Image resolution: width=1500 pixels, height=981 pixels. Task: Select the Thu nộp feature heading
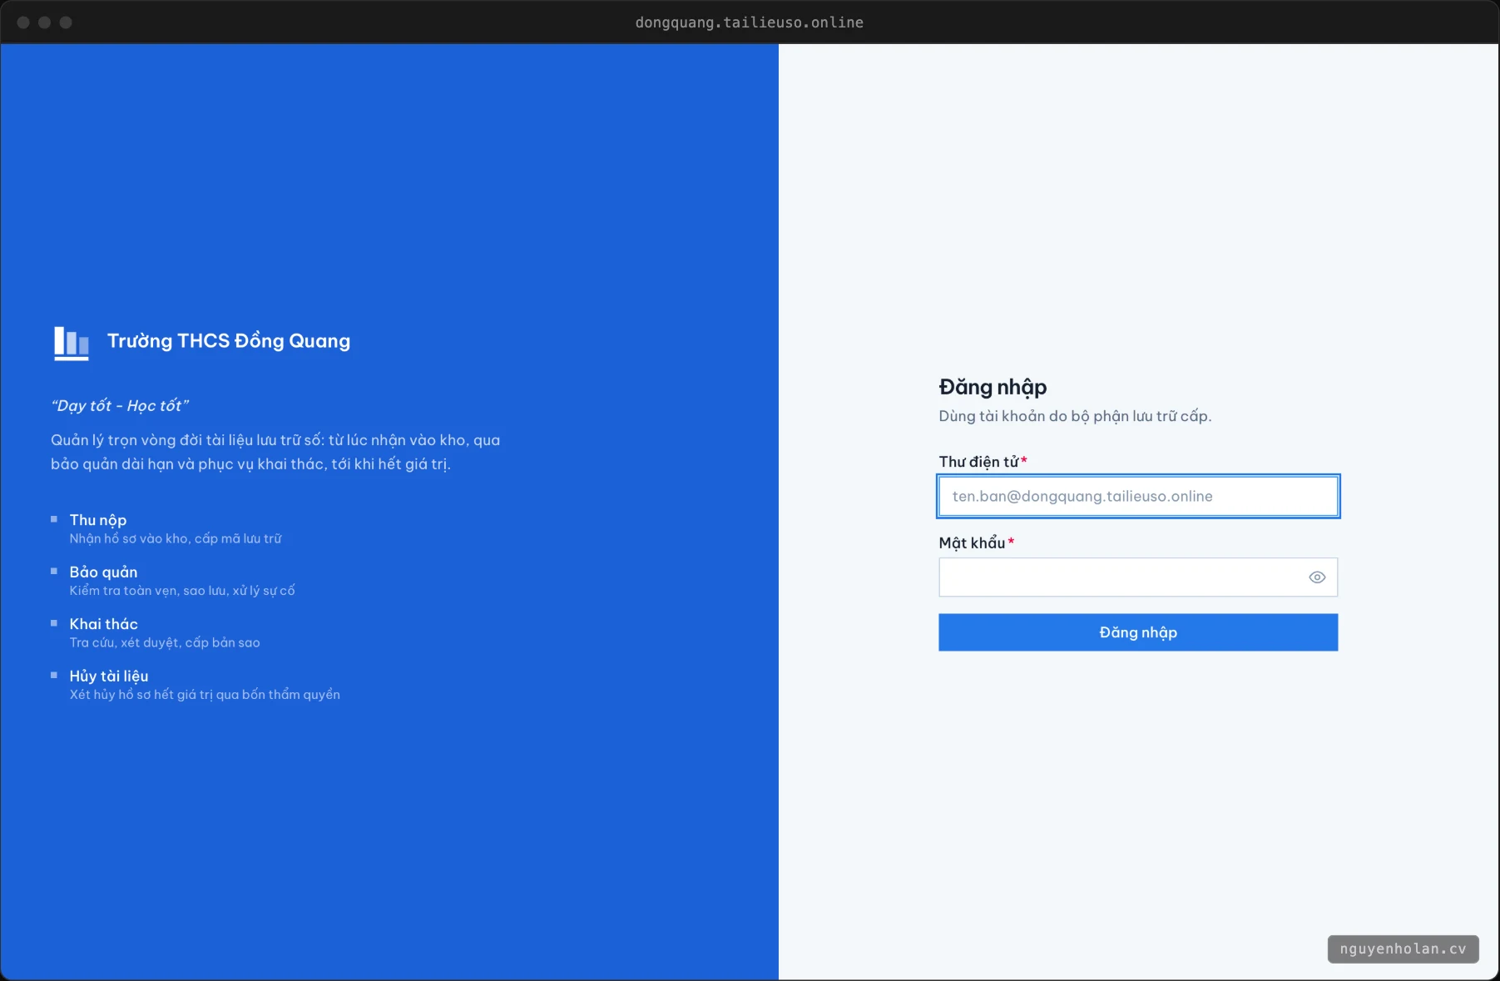pyautogui.click(x=98, y=520)
